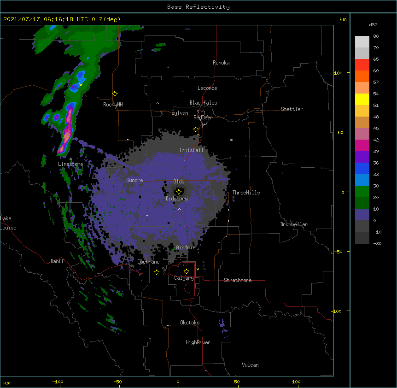Screen dimensions: 397x388
Task: Pick the red 60-65 dBZ legend swatch
Action: pos(362,65)
